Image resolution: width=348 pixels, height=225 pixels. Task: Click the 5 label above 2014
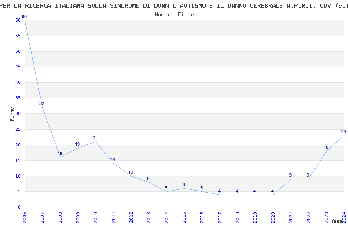click(166, 188)
